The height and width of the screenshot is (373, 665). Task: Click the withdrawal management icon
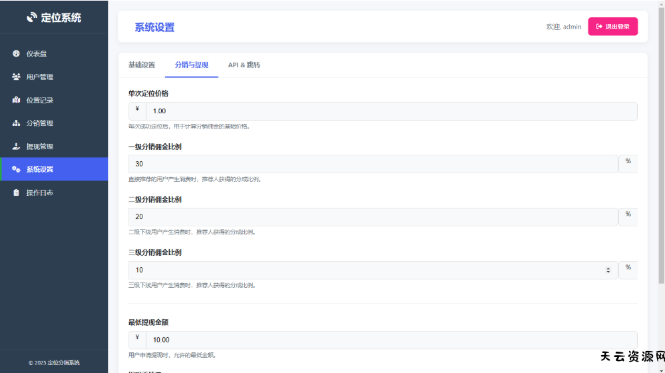[16, 147]
